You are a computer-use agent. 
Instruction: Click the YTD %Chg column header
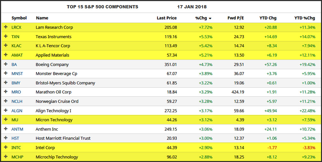pyautogui.click(x=305, y=18)
